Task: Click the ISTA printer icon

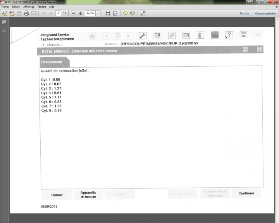Action: [x=215, y=35]
